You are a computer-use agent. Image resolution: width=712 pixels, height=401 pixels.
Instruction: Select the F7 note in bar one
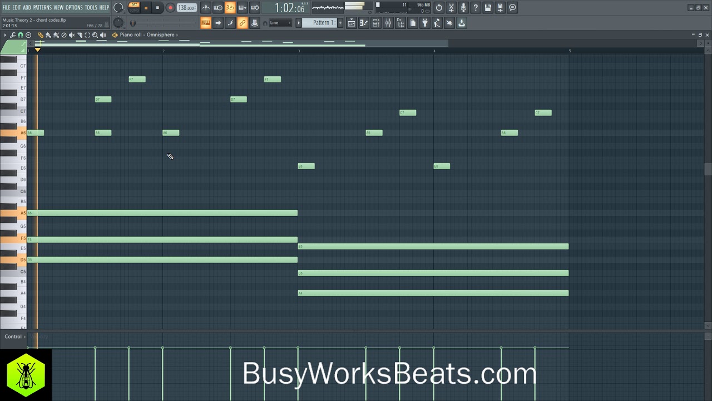click(x=137, y=79)
